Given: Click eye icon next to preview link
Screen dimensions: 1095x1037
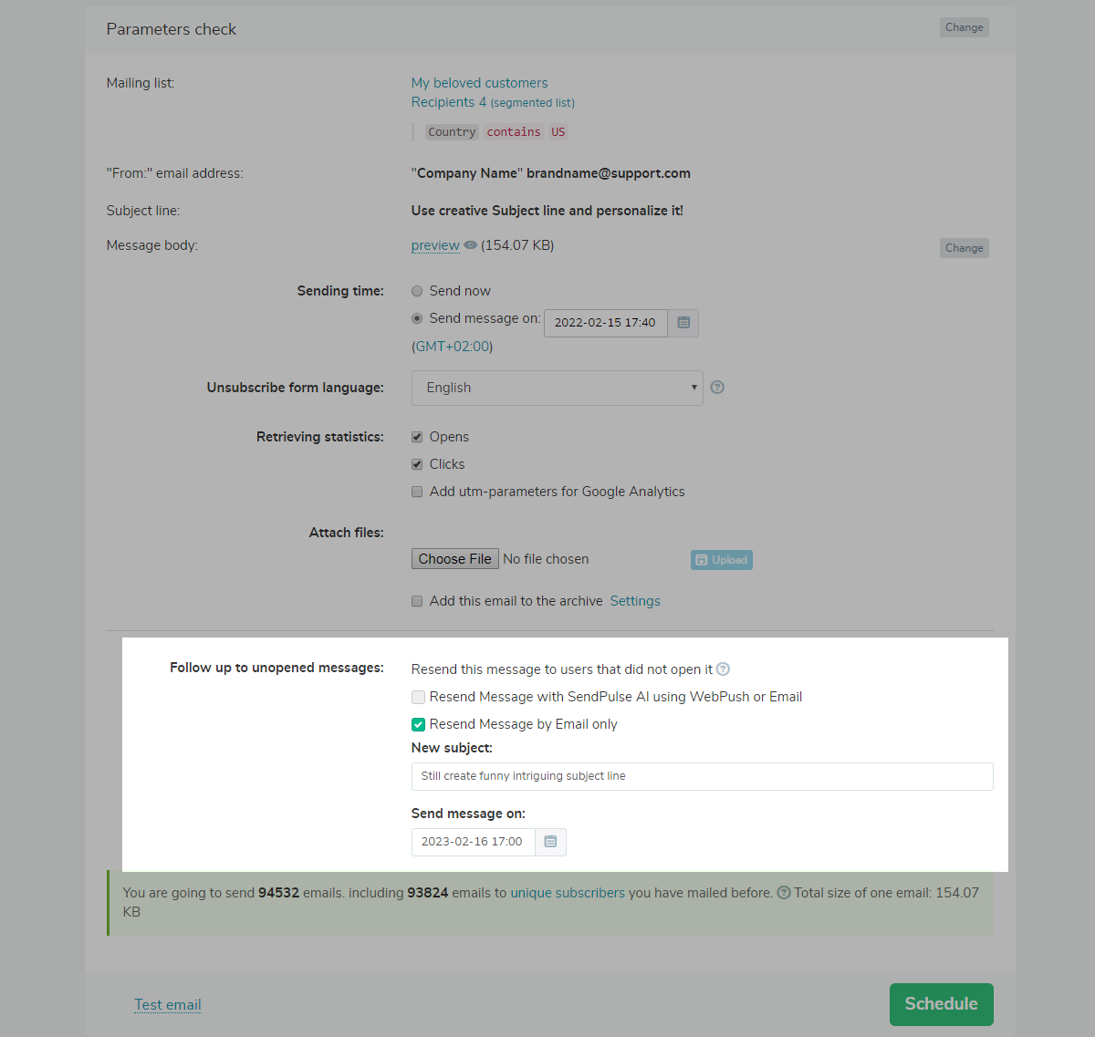Looking at the screenshot, I should (470, 245).
